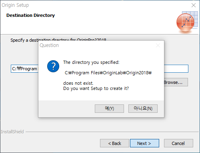Click the InstallShield label

coord(12,132)
